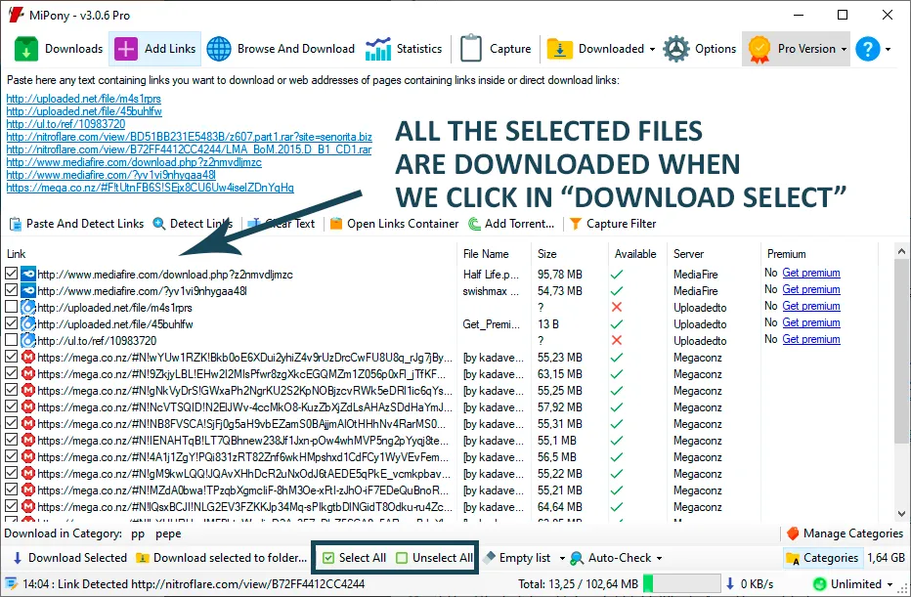The height and width of the screenshot is (597, 911).
Task: Click the Auto-Check icon
Action: (577, 558)
